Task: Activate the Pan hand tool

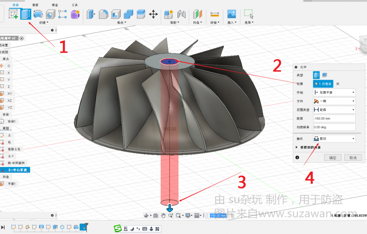Action: click(163, 215)
